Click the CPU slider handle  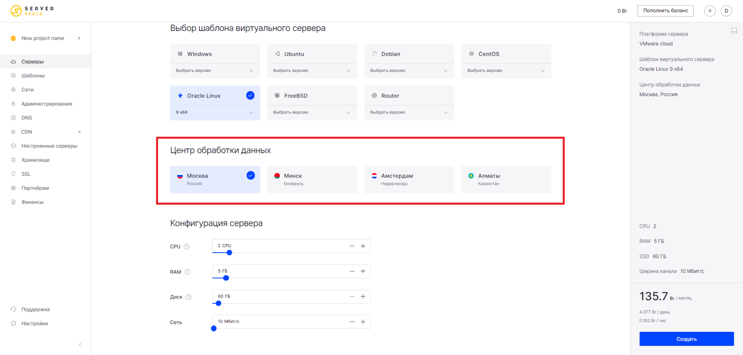coord(230,253)
